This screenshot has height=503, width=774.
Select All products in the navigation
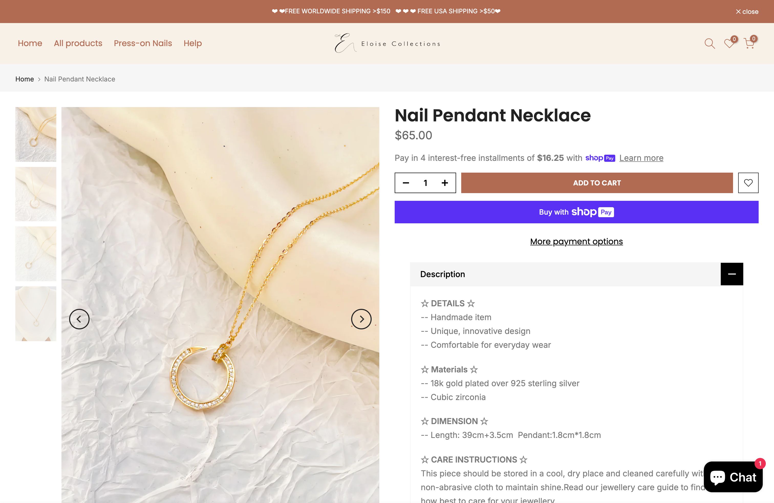pos(78,43)
